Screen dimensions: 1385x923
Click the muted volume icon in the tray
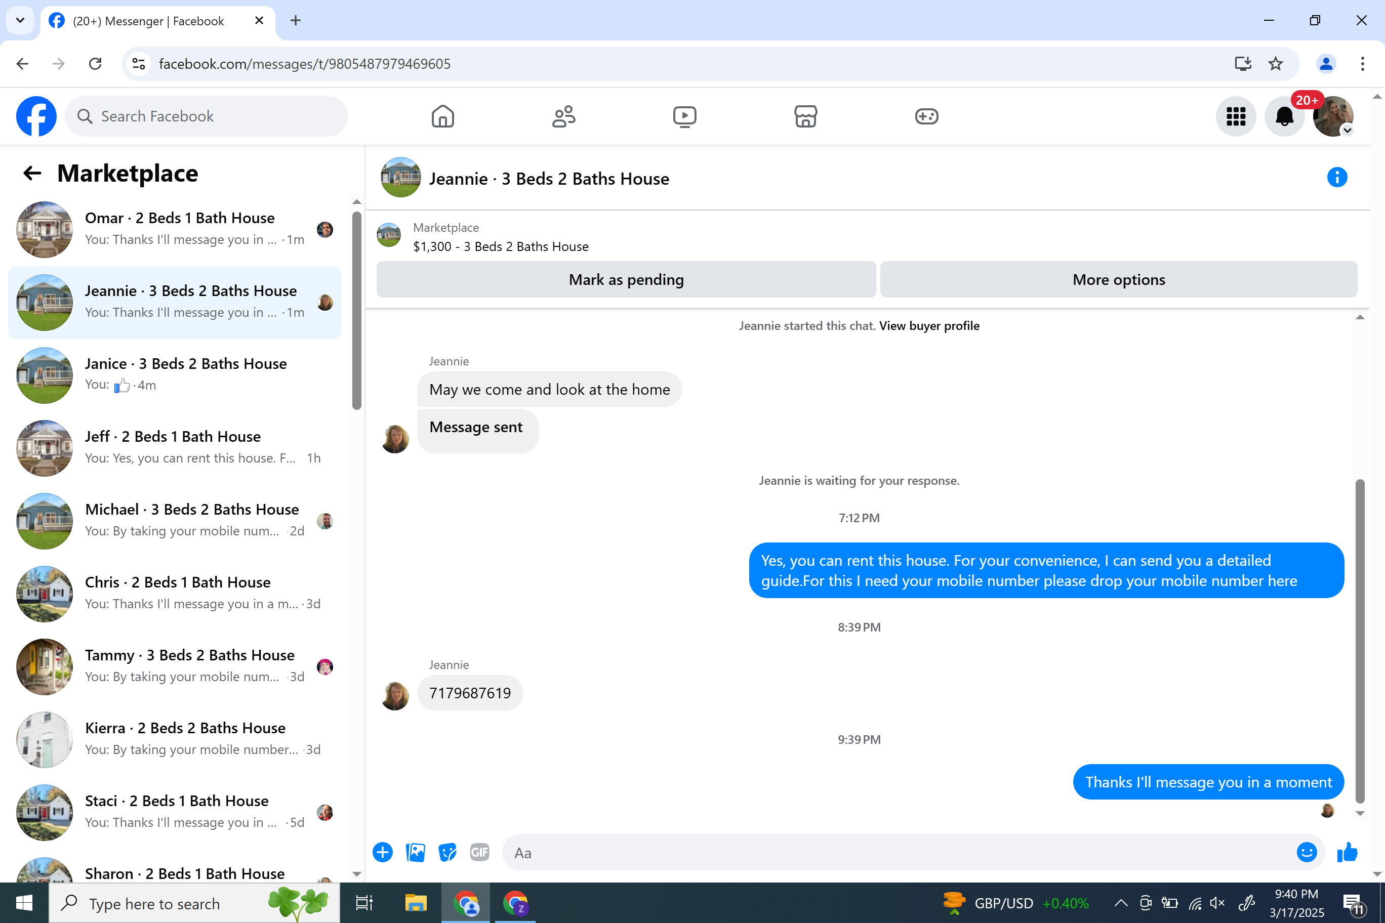coord(1216,903)
